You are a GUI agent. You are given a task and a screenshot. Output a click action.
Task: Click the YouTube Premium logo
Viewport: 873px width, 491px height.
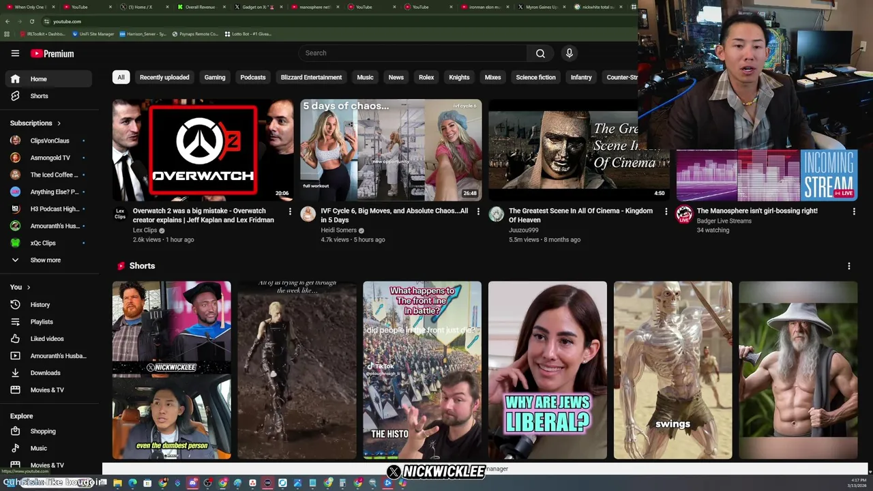(x=52, y=53)
